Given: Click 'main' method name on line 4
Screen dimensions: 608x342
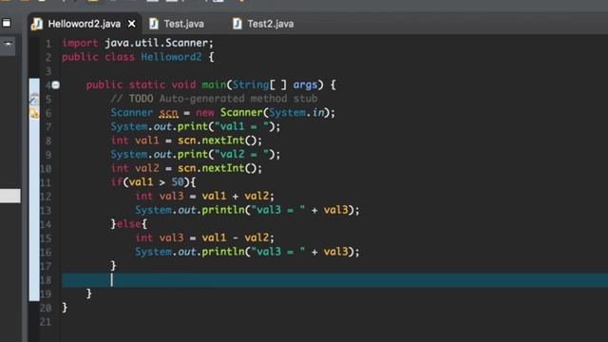Looking at the screenshot, I should 214,85.
